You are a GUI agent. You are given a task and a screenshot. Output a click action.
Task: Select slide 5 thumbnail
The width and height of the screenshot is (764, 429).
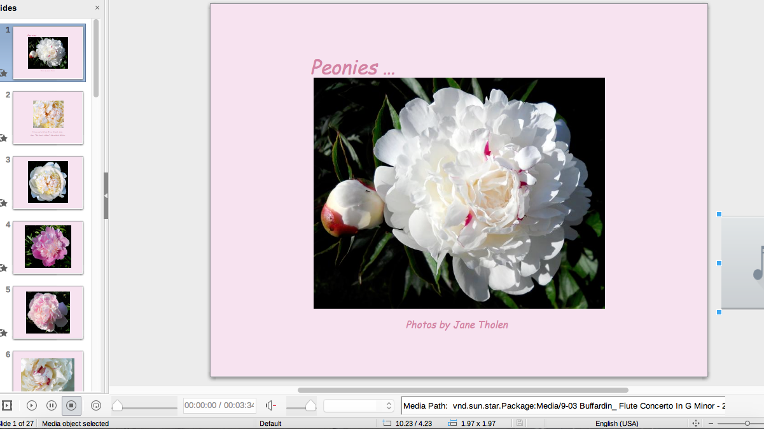(48, 313)
